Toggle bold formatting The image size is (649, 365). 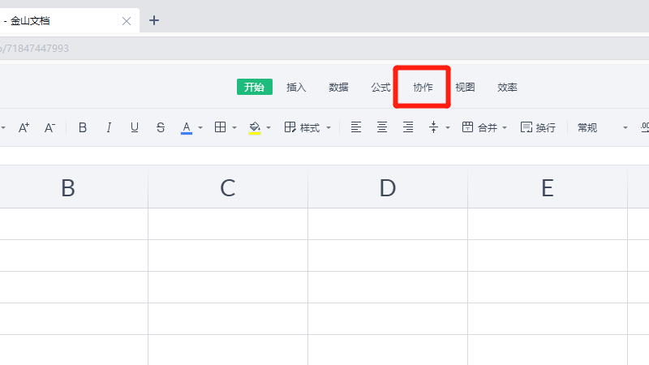tap(83, 127)
